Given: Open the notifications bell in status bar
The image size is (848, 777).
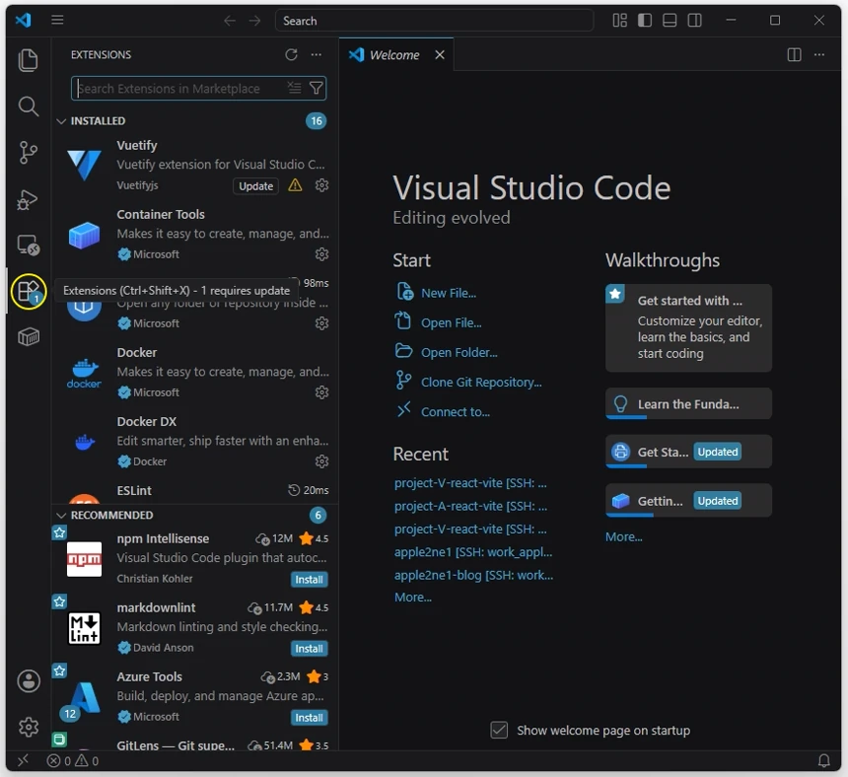Looking at the screenshot, I should pyautogui.click(x=823, y=761).
